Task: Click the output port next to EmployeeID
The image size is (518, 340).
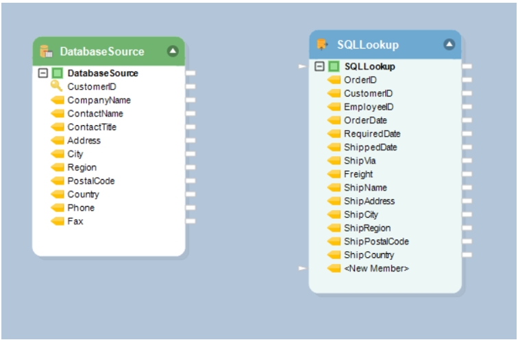Action: pos(467,107)
